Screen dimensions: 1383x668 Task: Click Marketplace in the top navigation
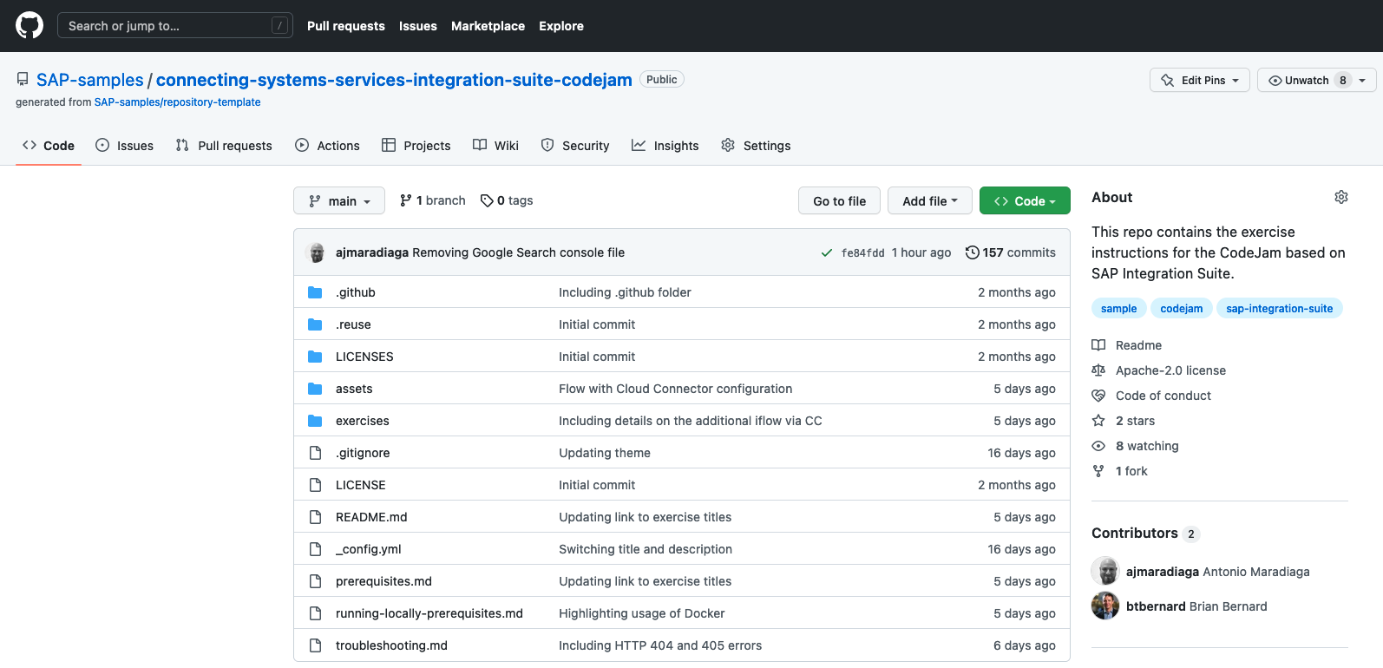(x=488, y=26)
